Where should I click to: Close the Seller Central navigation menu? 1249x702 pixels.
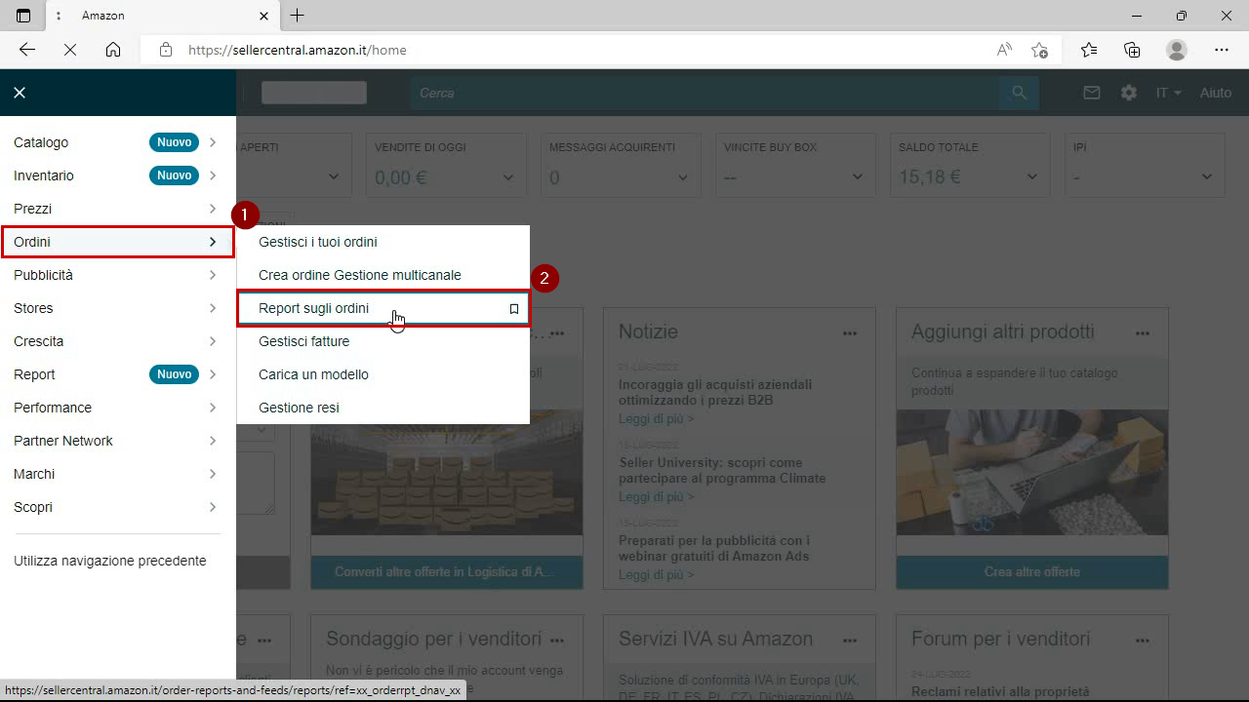pos(20,93)
